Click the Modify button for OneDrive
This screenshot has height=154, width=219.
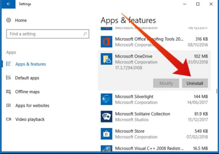[166, 83]
